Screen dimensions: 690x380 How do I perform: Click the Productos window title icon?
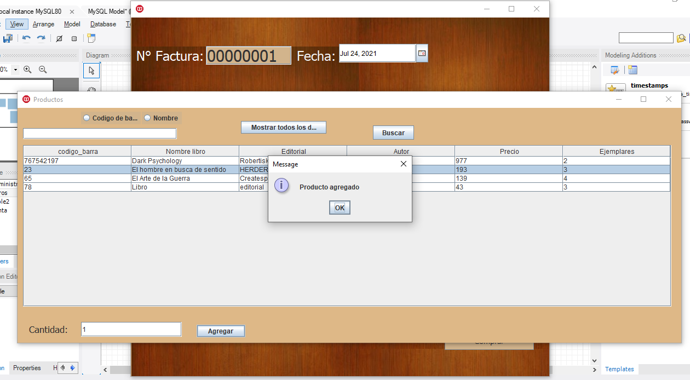[x=26, y=99]
